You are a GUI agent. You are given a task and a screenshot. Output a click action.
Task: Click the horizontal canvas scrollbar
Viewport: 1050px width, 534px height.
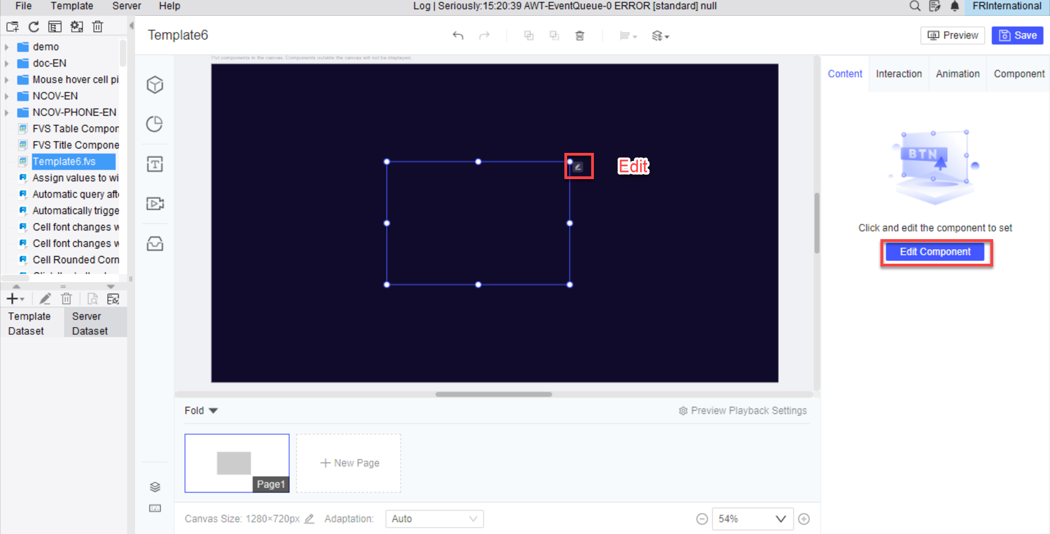tap(494, 394)
